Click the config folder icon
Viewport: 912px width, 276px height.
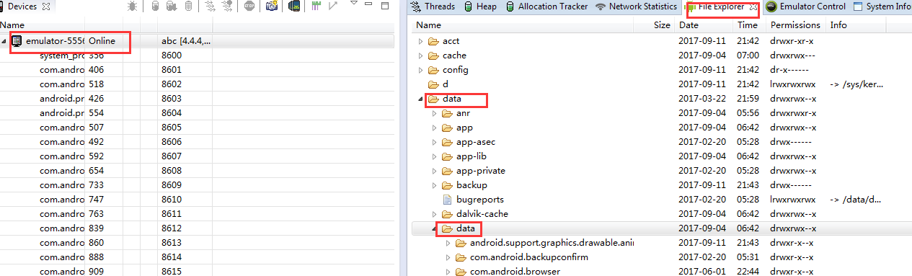click(x=433, y=70)
